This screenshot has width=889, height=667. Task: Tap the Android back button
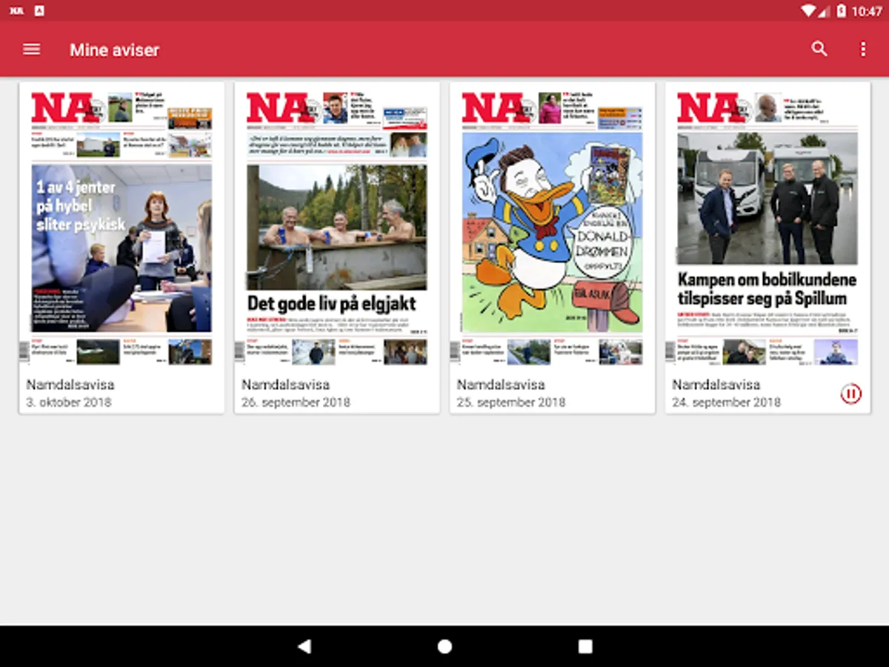304,646
